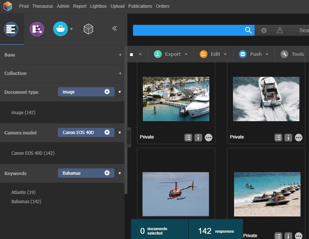Image resolution: width=309 pixels, height=239 pixels.
Task: Collapse the left panel with double chevron
Action: tap(114, 28)
